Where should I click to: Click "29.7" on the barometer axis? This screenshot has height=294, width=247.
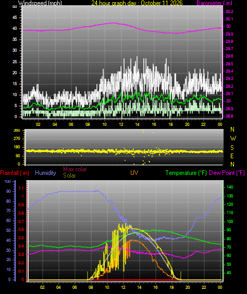(229, 49)
